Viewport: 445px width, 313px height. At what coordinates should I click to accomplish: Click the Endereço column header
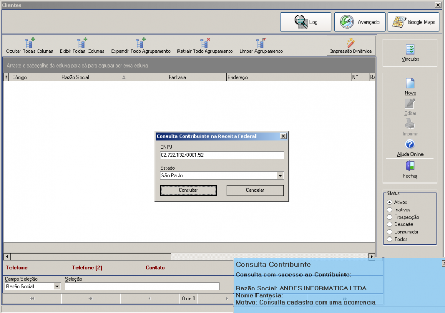pyautogui.click(x=288, y=77)
